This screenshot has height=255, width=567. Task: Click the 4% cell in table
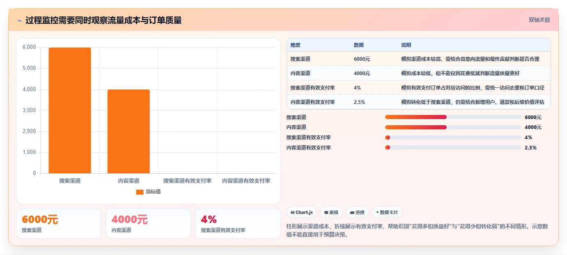357,88
